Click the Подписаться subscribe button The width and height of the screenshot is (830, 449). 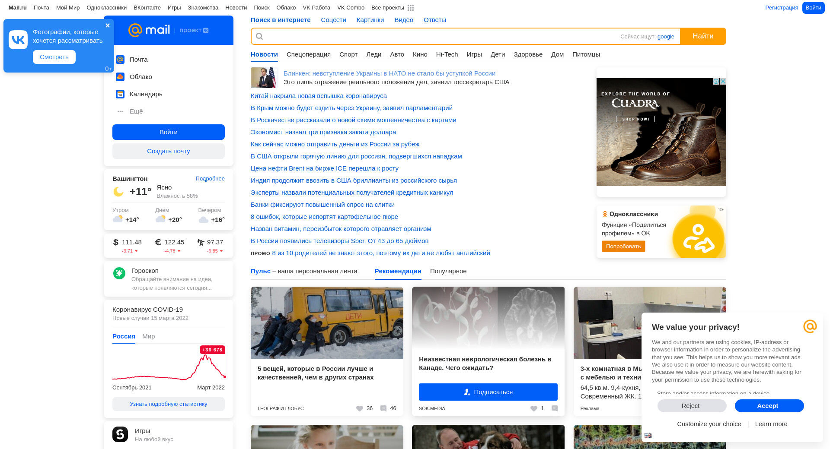tap(488, 392)
